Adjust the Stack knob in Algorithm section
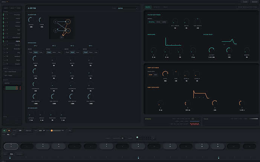The image size is (260, 162). pos(31,20)
